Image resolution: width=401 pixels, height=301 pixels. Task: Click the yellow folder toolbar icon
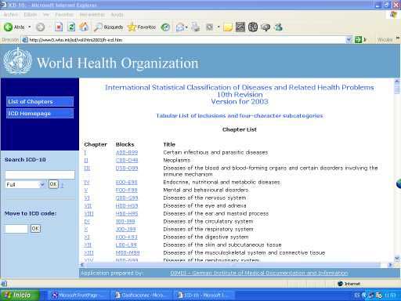[228, 27]
